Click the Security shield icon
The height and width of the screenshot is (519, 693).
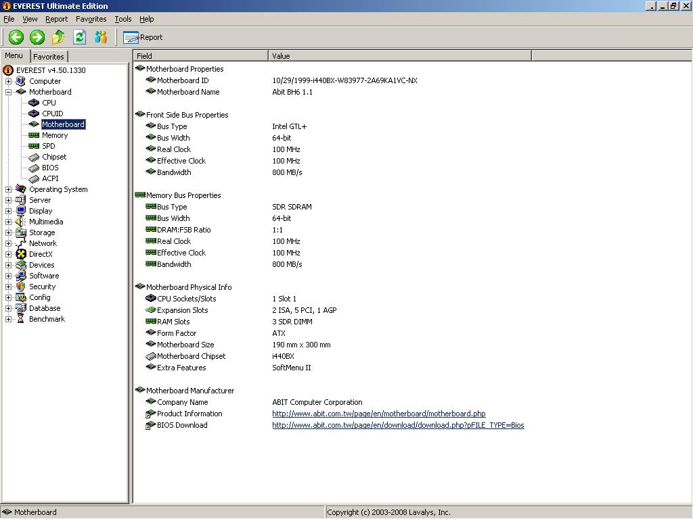(21, 287)
